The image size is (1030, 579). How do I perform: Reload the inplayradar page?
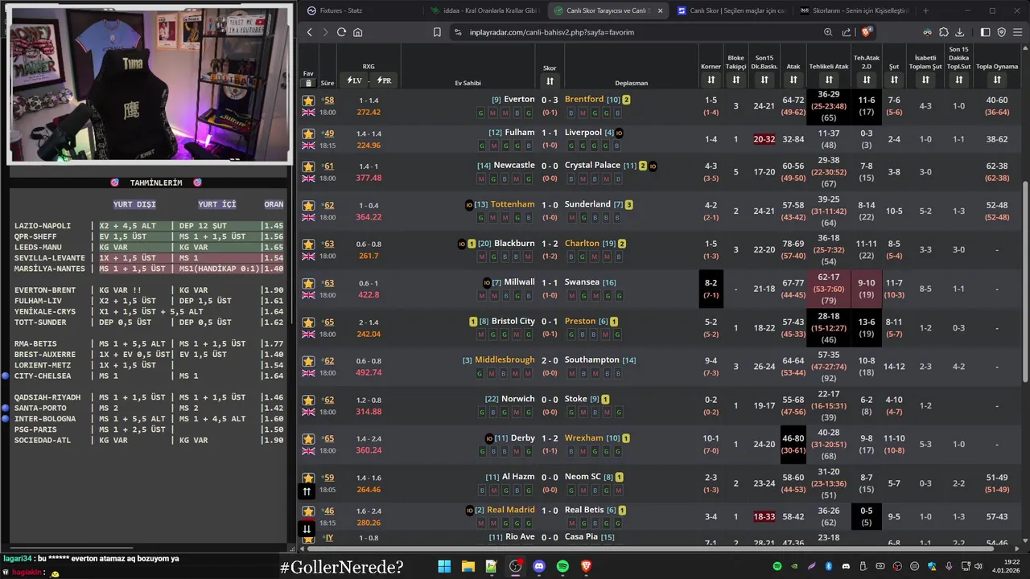click(x=341, y=32)
